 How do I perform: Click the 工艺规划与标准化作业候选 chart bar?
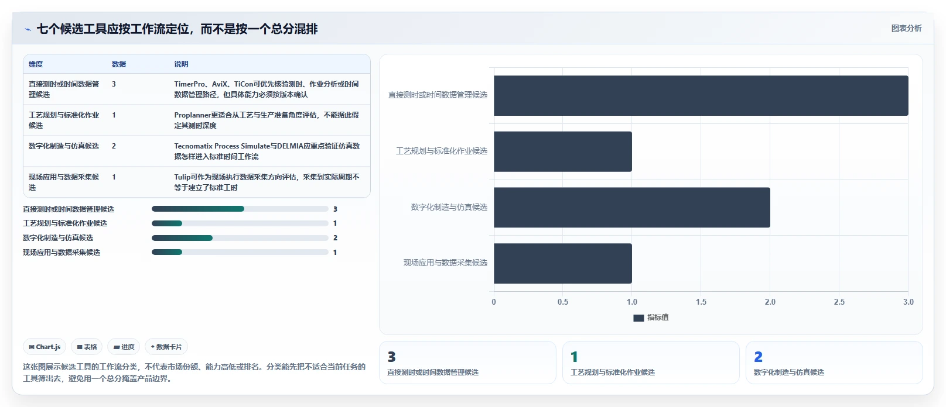pyautogui.click(x=563, y=151)
